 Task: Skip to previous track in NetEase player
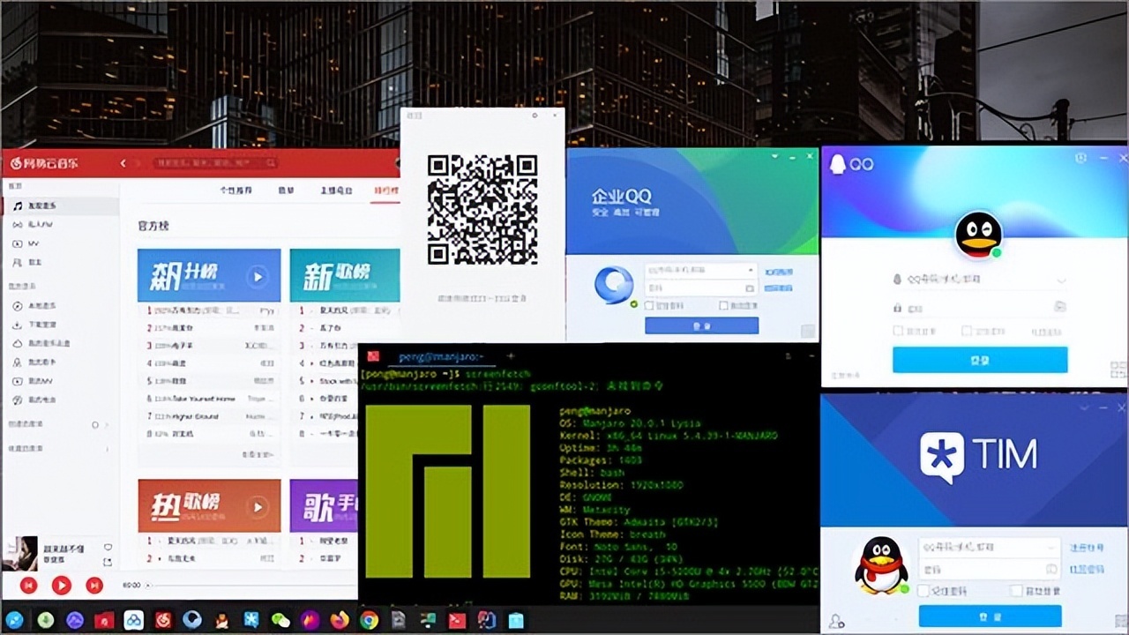pos(28,585)
